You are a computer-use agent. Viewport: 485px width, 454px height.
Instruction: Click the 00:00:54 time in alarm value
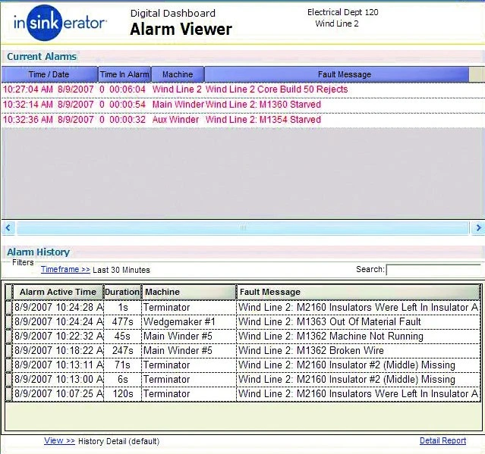click(127, 105)
